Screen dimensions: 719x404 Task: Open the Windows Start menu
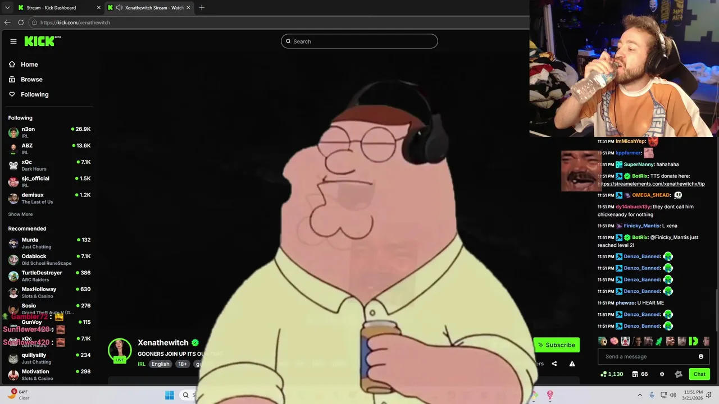coord(169,395)
